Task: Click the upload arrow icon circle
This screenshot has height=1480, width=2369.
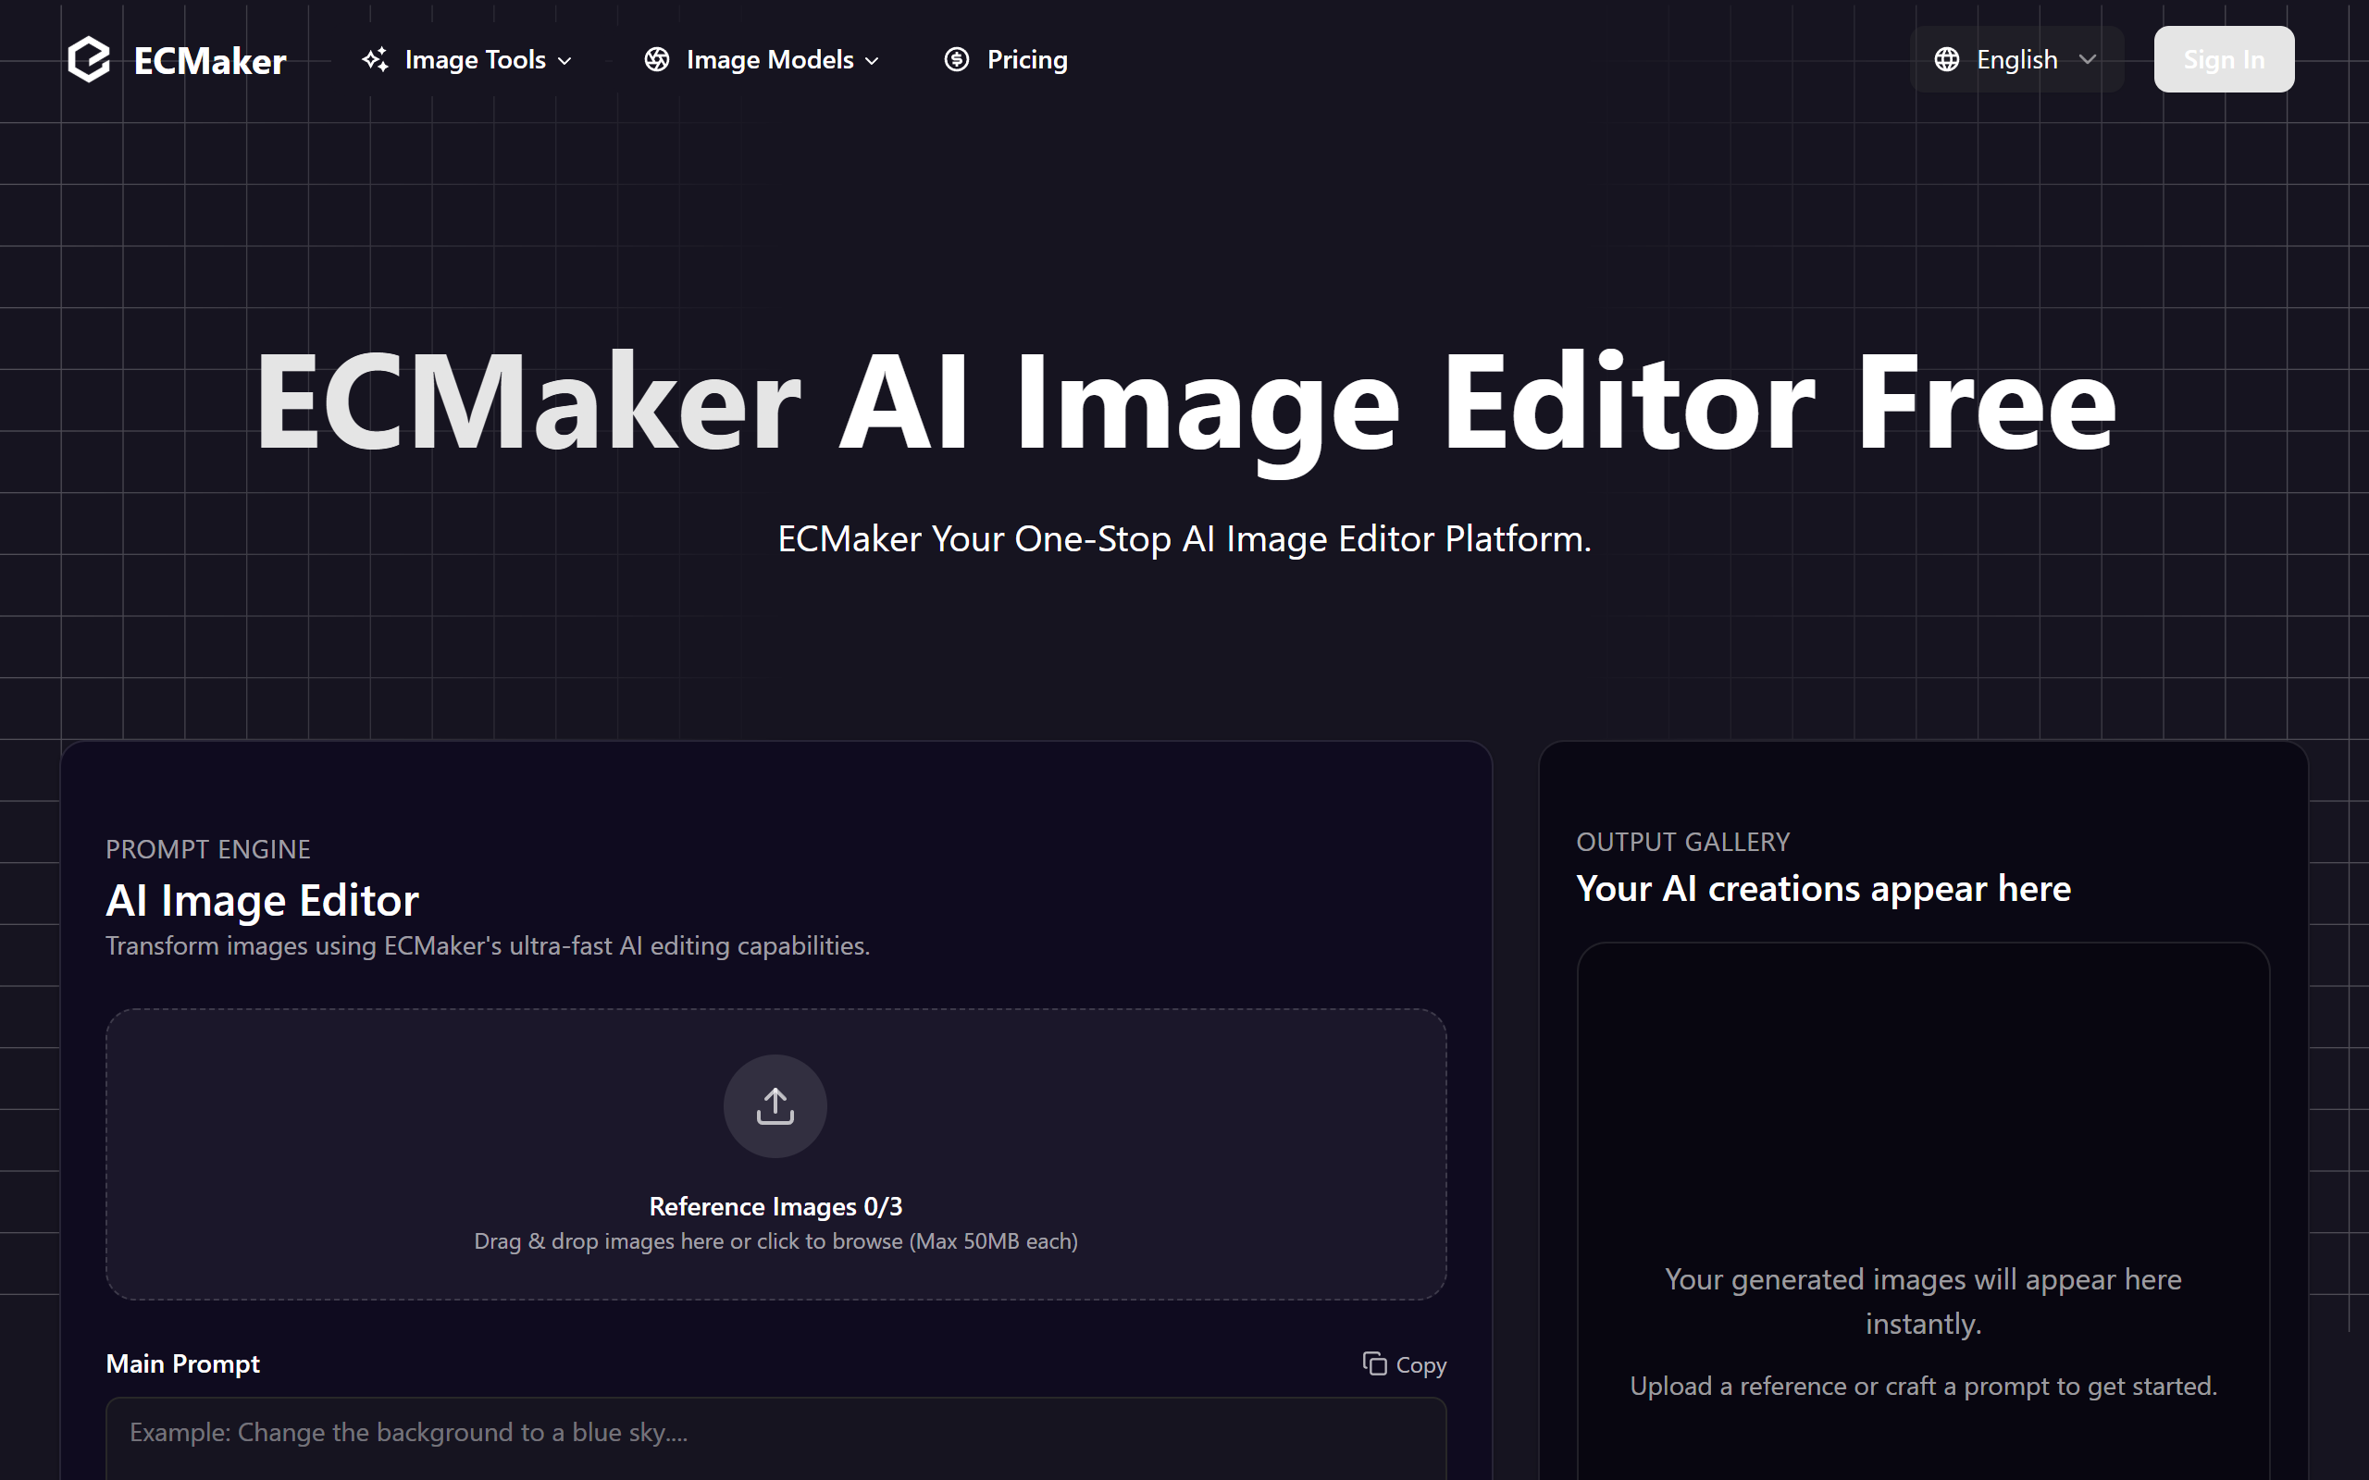Action: point(775,1106)
